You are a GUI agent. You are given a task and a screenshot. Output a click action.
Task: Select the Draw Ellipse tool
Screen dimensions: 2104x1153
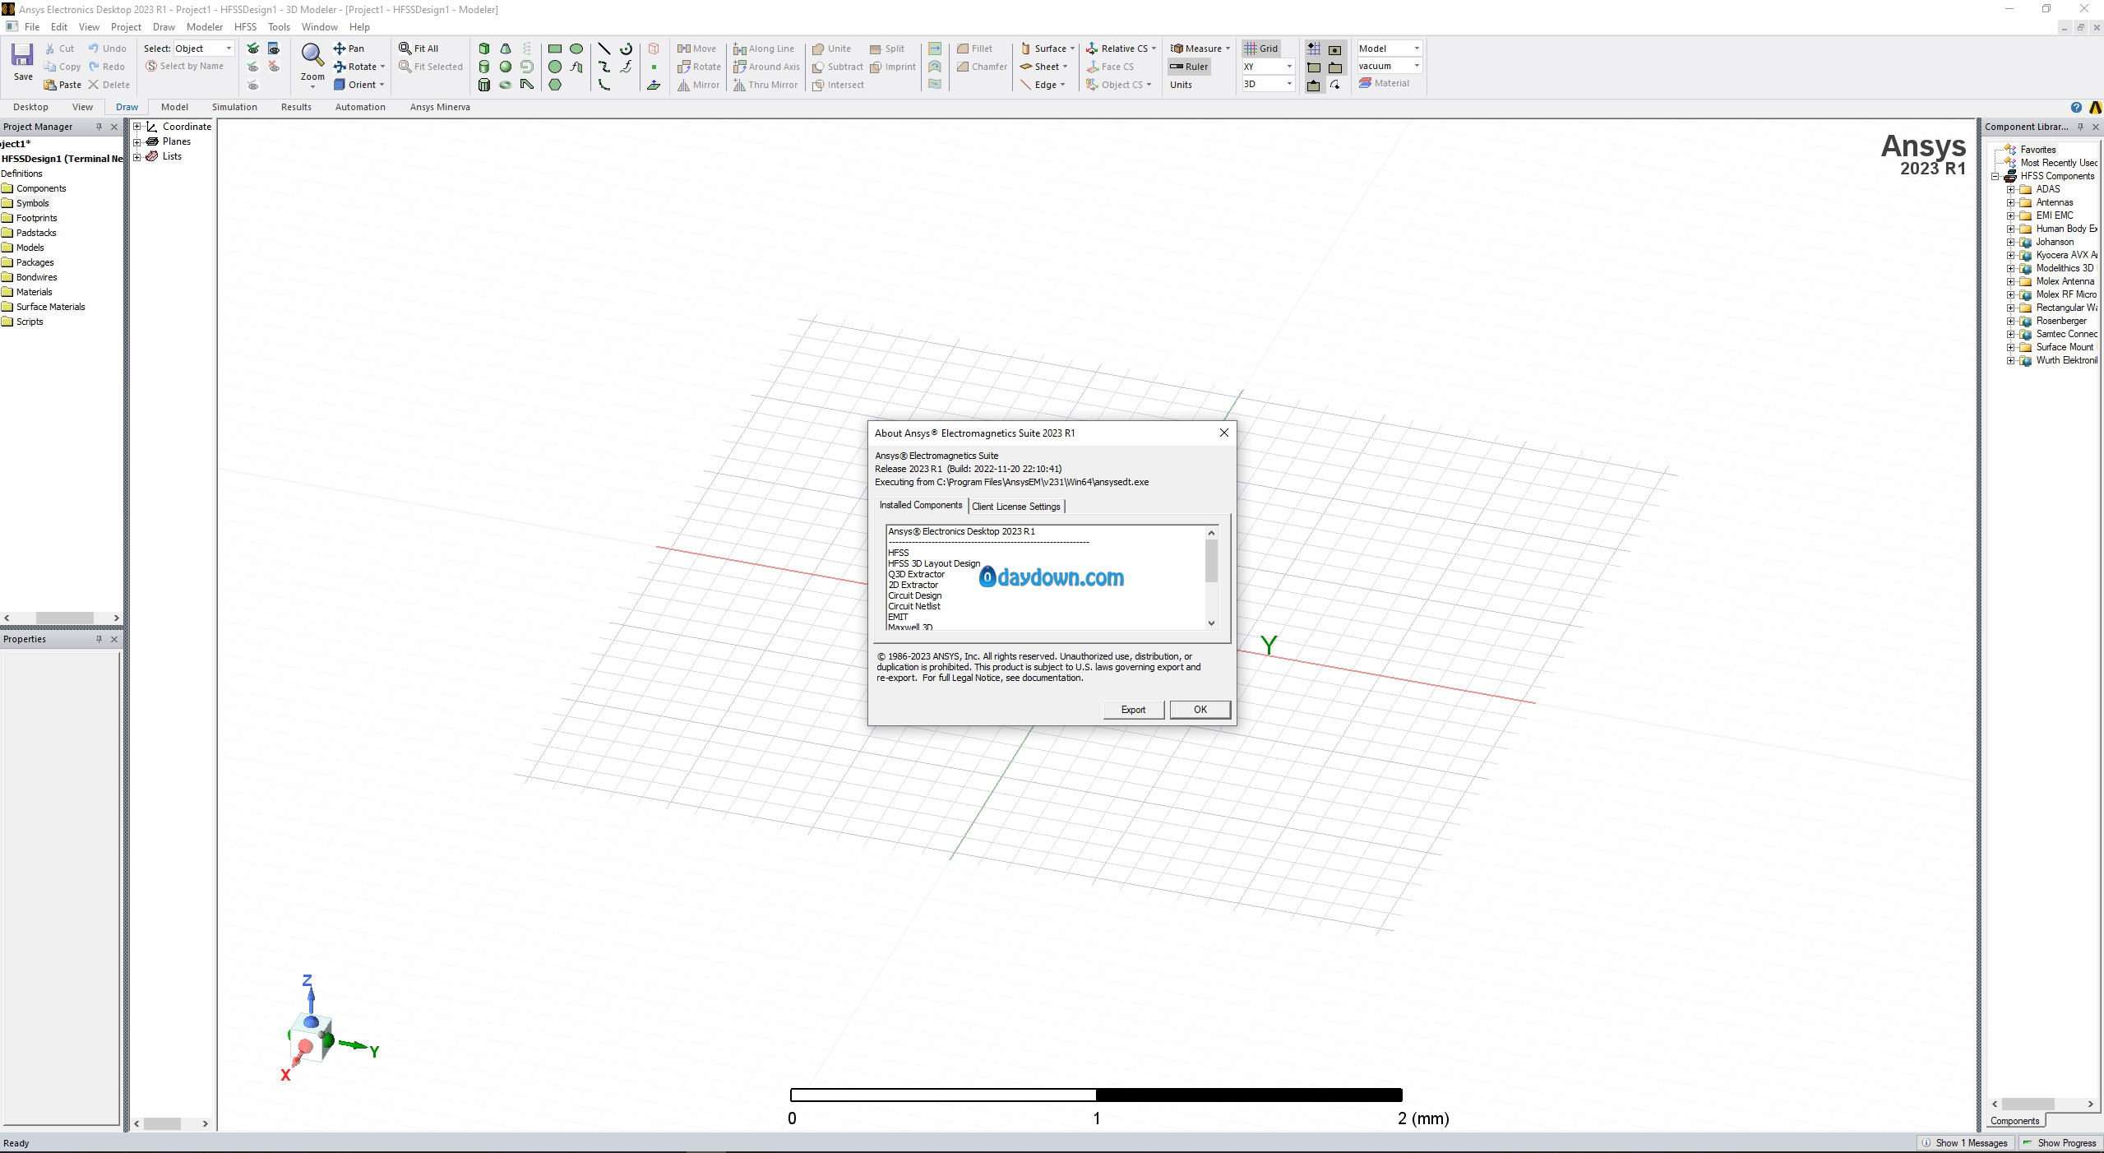click(576, 49)
